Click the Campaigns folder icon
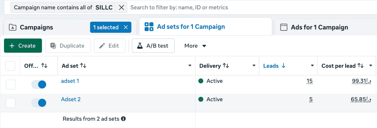Screen dimensions: 377x128 pyautogui.click(x=12, y=27)
